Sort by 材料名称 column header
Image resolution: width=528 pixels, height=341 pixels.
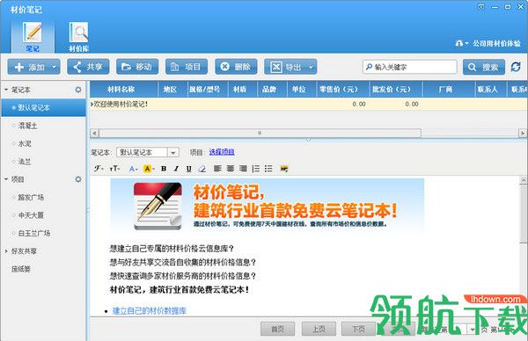coord(124,89)
